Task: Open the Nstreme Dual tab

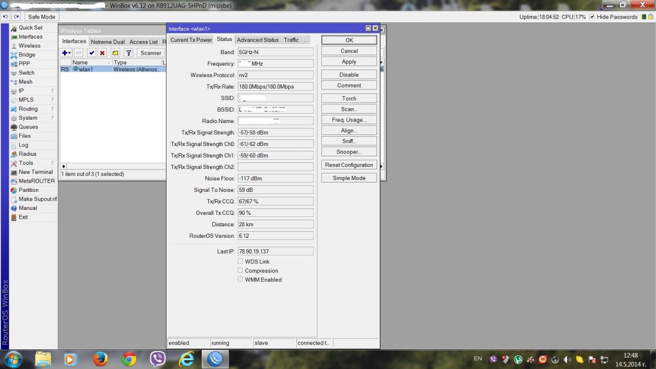Action: [x=108, y=42]
